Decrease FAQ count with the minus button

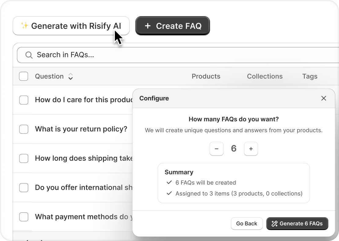[x=217, y=149]
